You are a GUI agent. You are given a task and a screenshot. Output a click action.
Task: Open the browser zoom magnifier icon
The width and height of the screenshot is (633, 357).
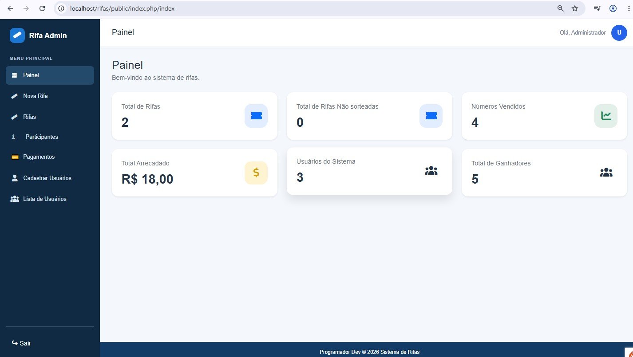coord(561,8)
